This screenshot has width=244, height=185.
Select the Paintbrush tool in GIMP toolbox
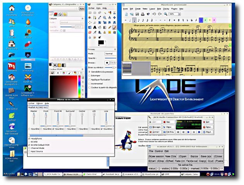pyautogui.click(x=115, y=27)
